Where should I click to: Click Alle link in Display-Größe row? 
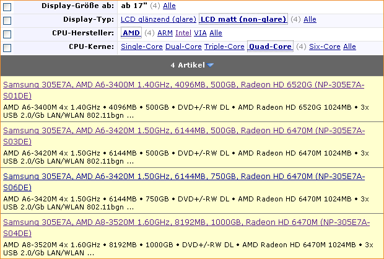click(x=170, y=6)
